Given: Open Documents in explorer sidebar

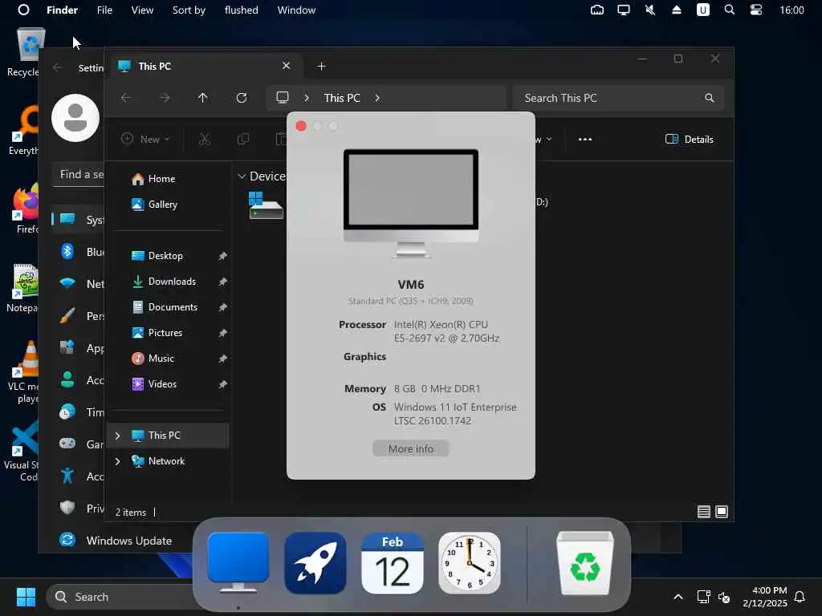Looking at the screenshot, I should click(x=172, y=307).
